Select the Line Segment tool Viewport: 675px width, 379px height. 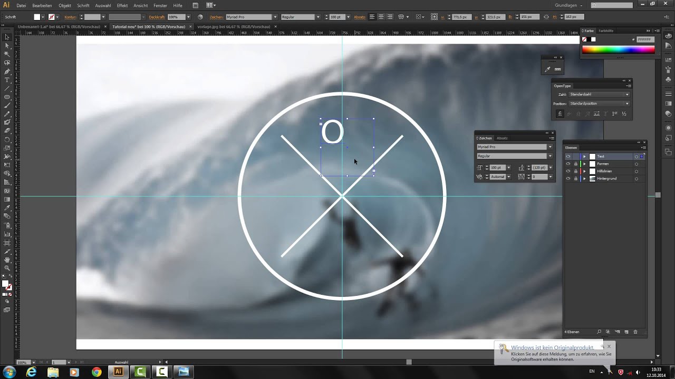coord(7,88)
